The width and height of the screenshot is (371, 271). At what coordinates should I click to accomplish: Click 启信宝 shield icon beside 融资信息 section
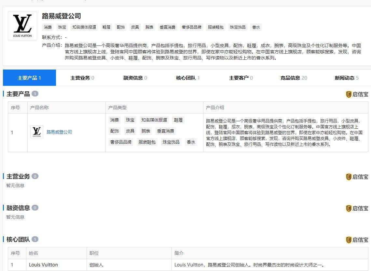(349, 208)
